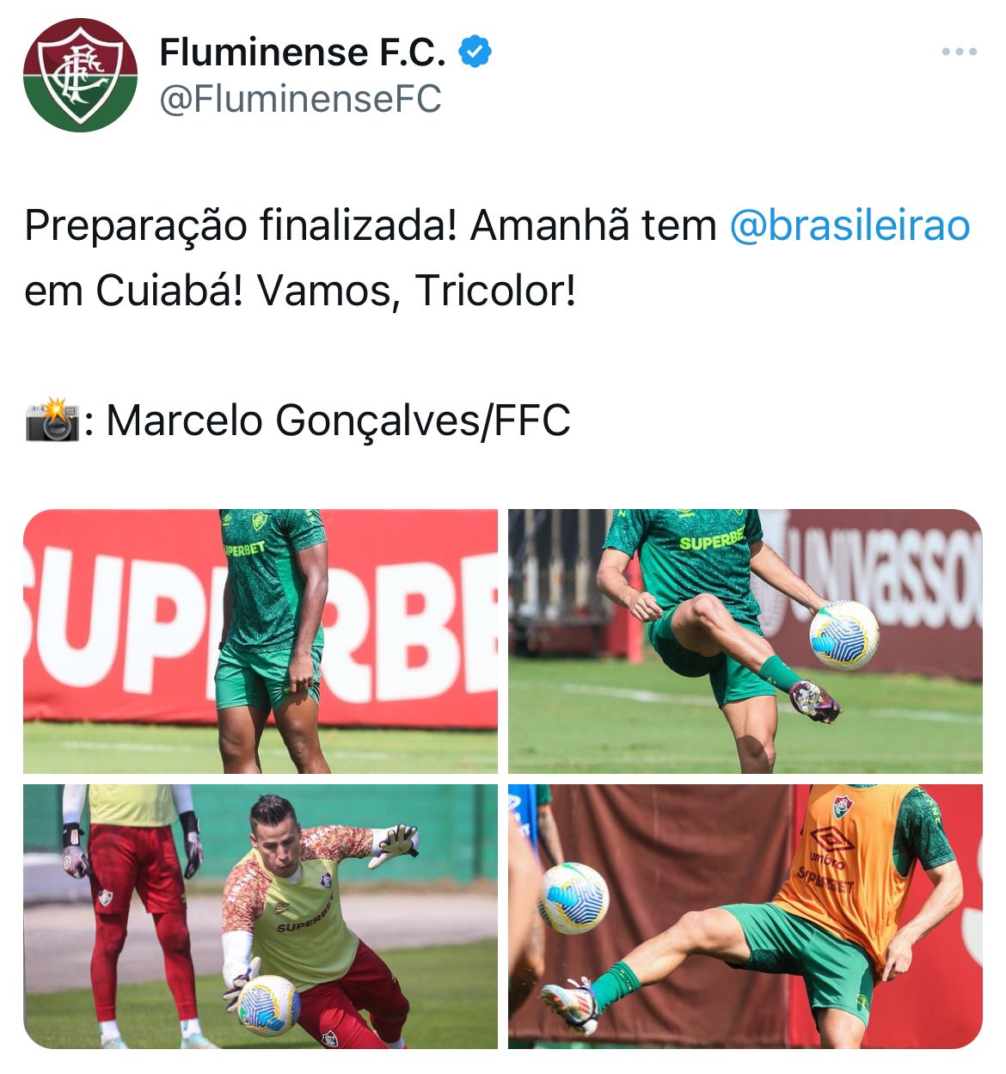
Task: Open the @FluminenseFC handle link
Action: pyautogui.click(x=300, y=99)
